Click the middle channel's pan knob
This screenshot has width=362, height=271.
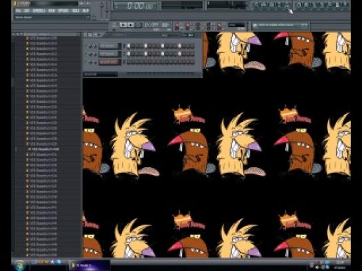click(x=90, y=54)
